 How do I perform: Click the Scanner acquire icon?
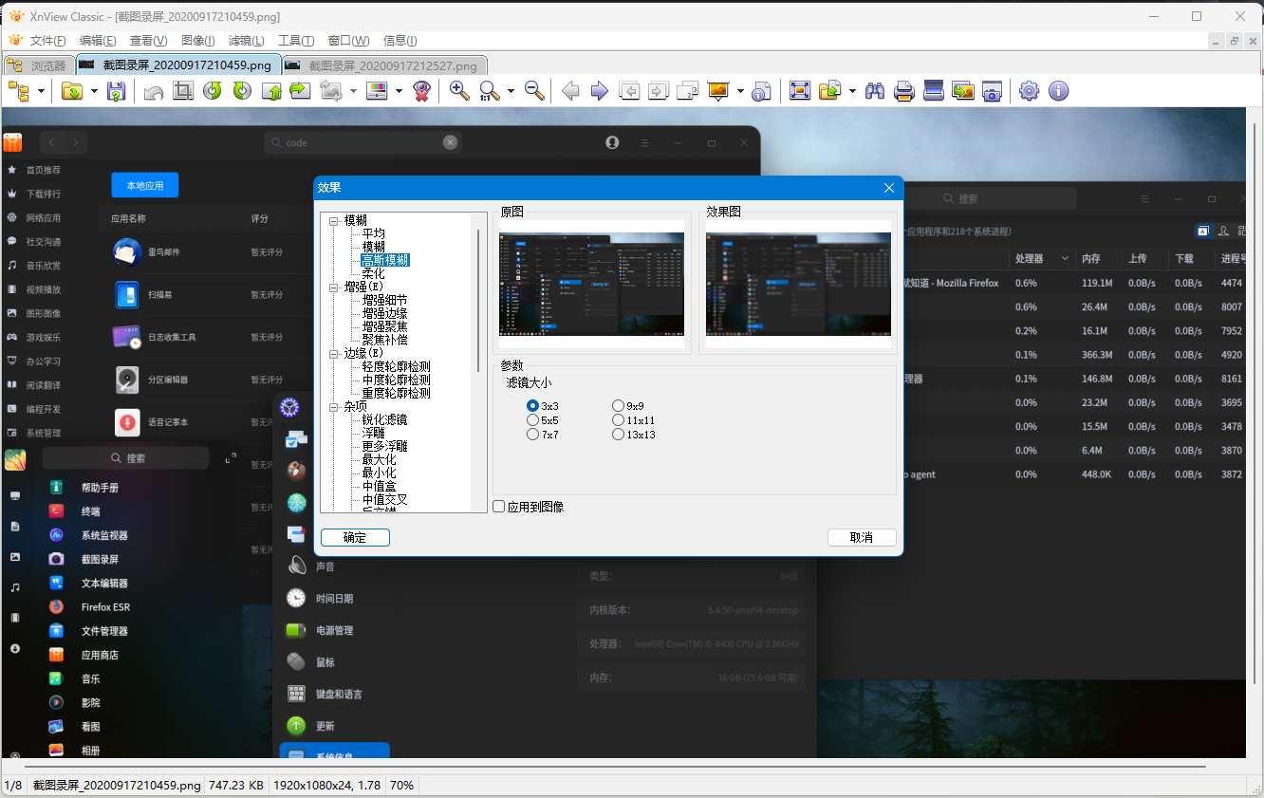point(934,91)
